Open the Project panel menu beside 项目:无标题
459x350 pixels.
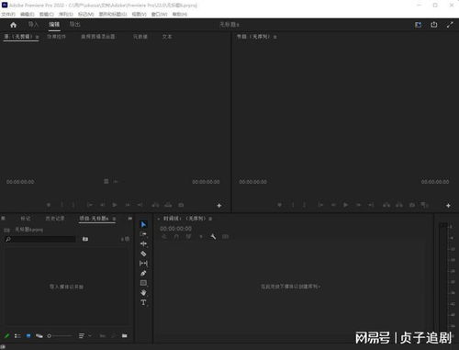[x=114, y=219]
